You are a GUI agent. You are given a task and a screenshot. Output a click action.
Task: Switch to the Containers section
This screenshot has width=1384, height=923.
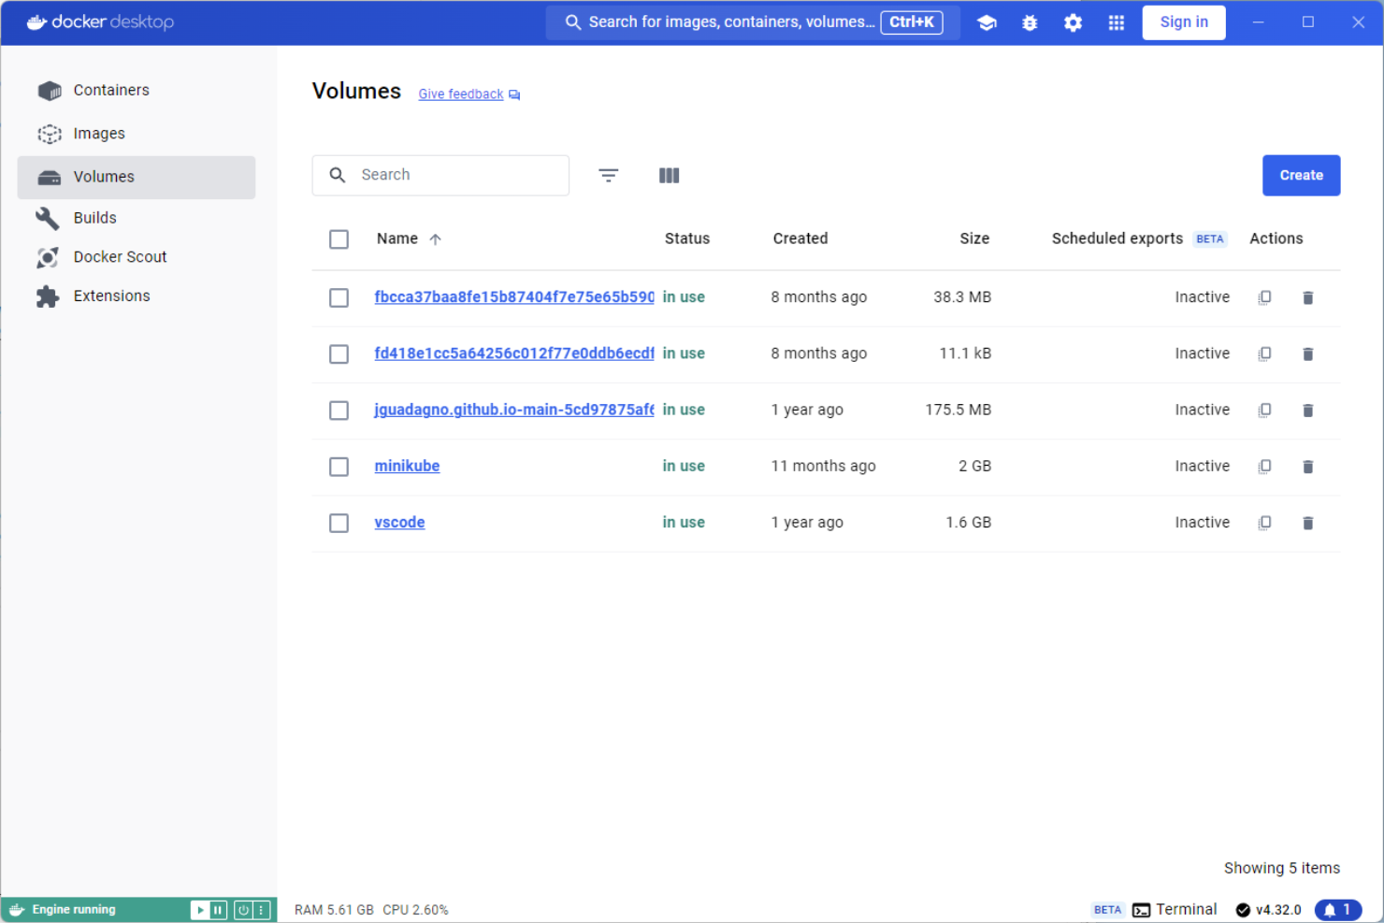tap(110, 90)
